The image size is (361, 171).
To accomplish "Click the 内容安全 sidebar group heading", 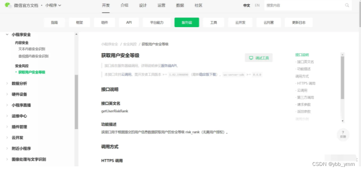I will (x=22, y=43).
